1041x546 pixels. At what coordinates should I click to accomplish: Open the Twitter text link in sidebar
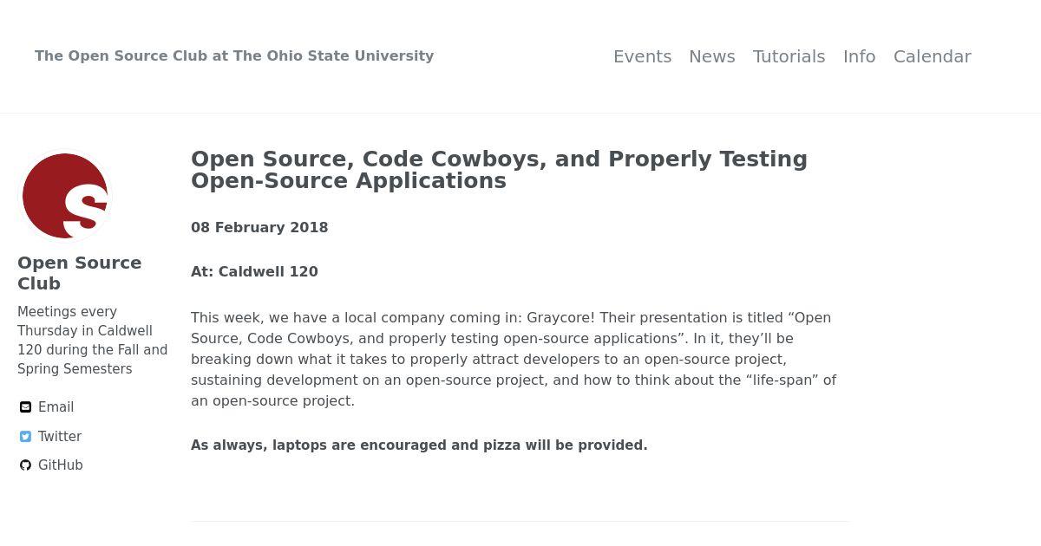(60, 437)
